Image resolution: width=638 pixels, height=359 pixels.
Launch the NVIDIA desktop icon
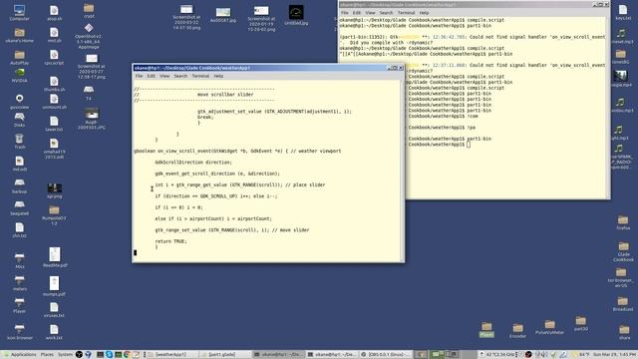coord(19,76)
